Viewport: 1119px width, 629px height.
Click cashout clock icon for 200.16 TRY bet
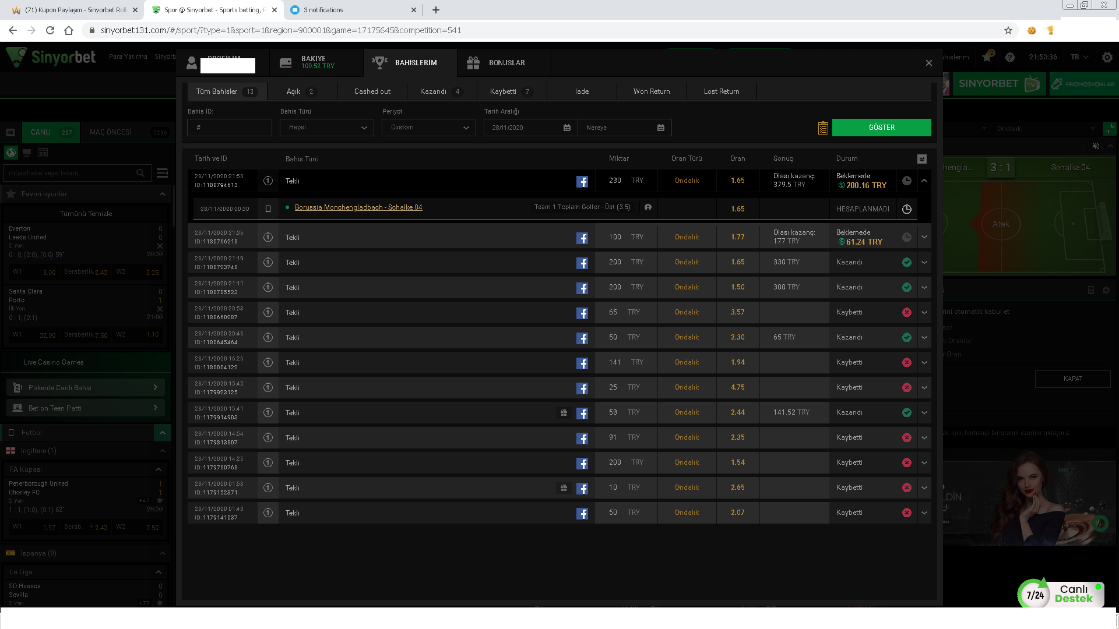tap(907, 181)
